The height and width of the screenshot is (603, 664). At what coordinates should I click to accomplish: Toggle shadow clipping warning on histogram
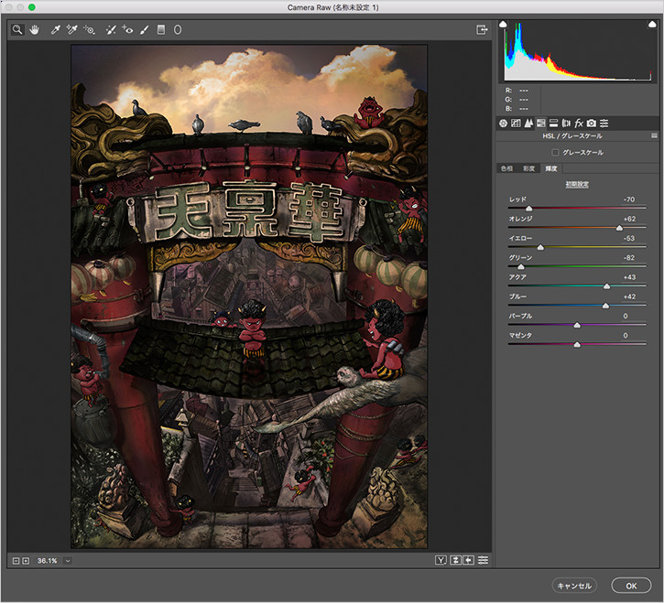(x=503, y=24)
